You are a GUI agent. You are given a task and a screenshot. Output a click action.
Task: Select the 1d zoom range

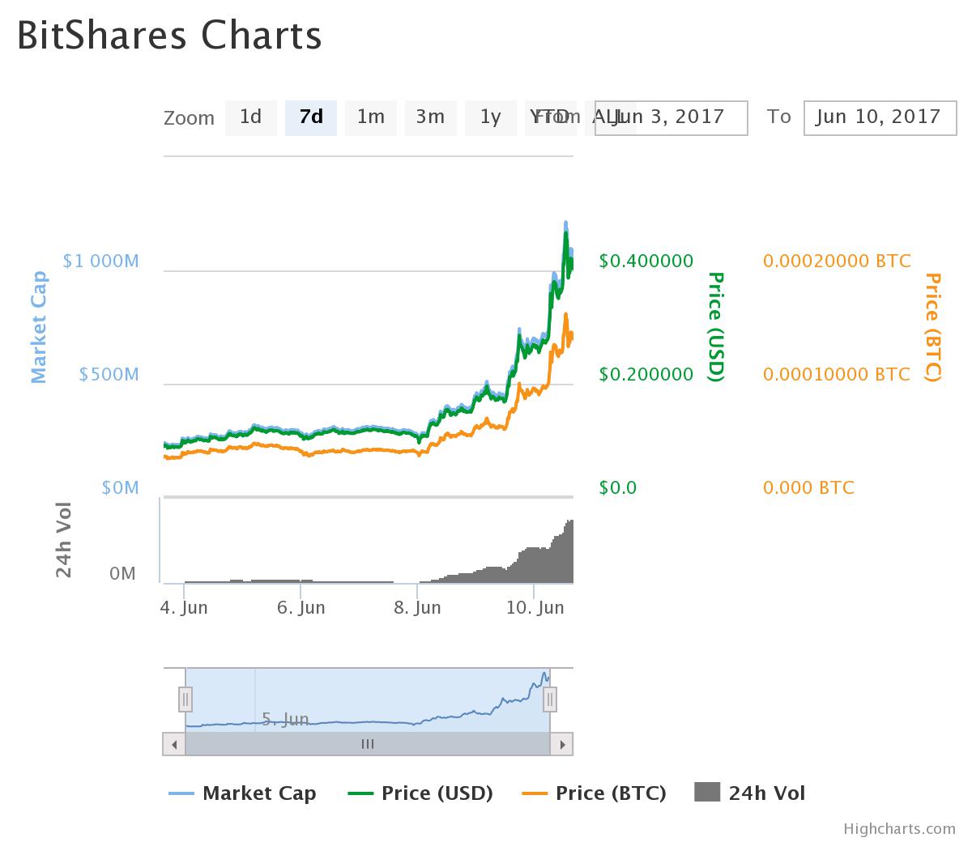coord(251,117)
